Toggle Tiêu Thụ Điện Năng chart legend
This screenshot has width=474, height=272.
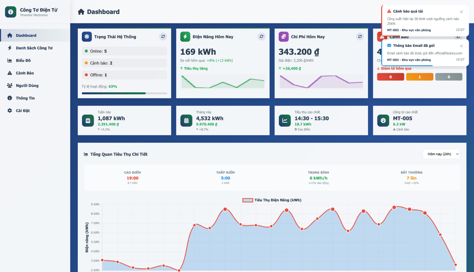tap(272, 200)
